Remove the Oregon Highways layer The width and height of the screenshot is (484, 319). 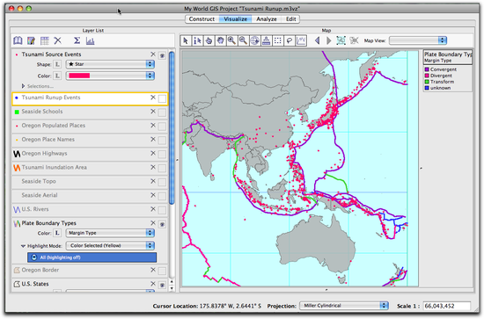click(153, 153)
